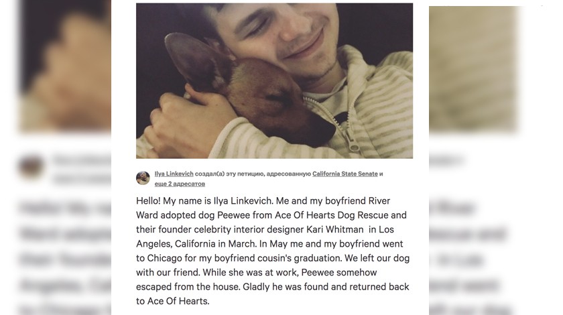Open the main photo of man hugging dog

click(x=274, y=81)
